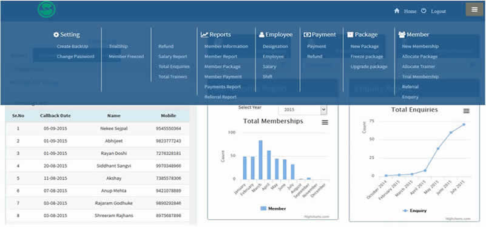Select the Nekee Sejpal row name
This screenshot has height=227, width=486.
(x=113, y=128)
